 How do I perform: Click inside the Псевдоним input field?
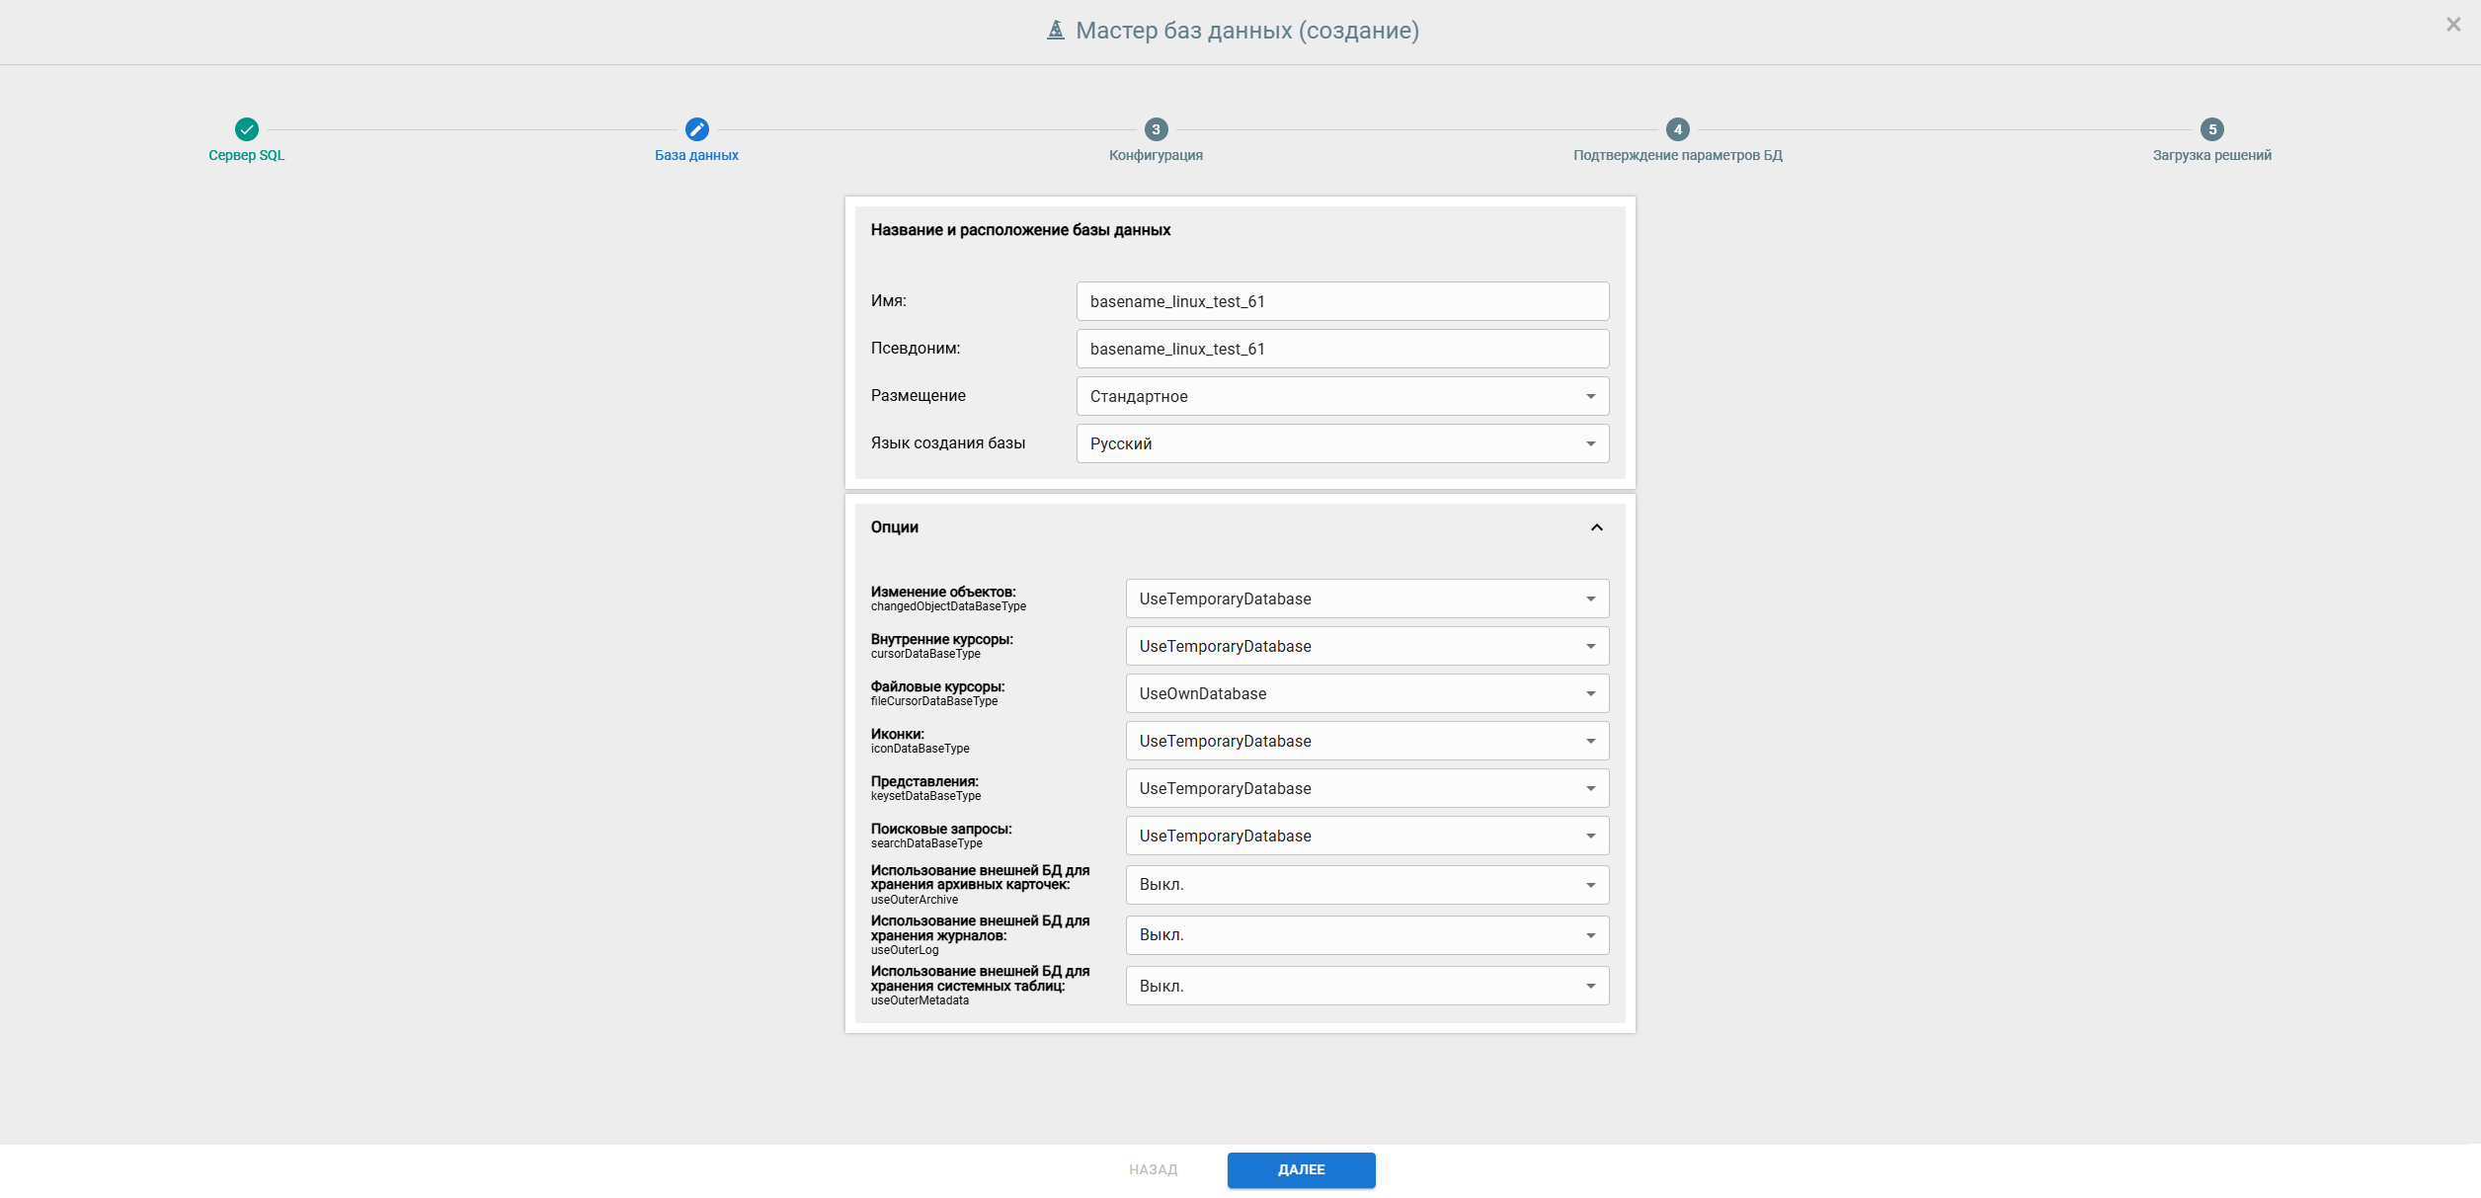1341,349
